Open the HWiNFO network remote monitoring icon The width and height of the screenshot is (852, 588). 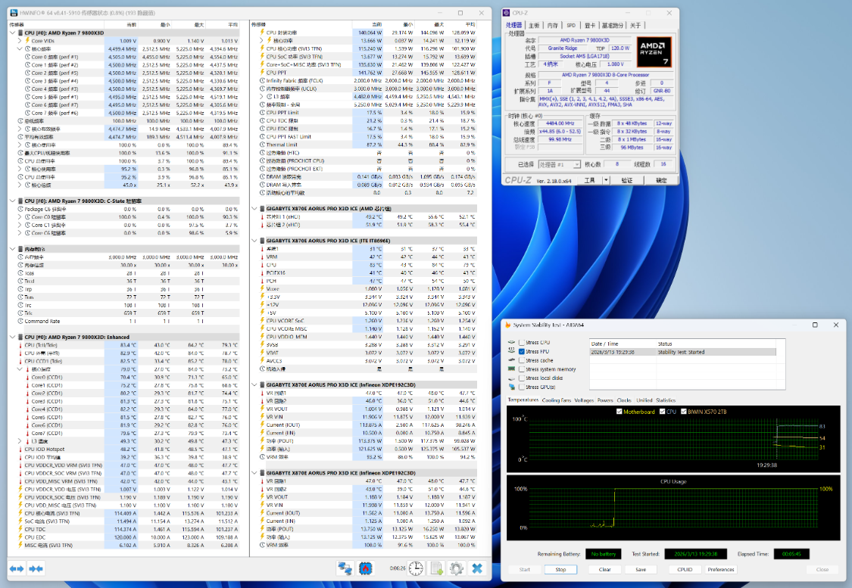tap(345, 568)
